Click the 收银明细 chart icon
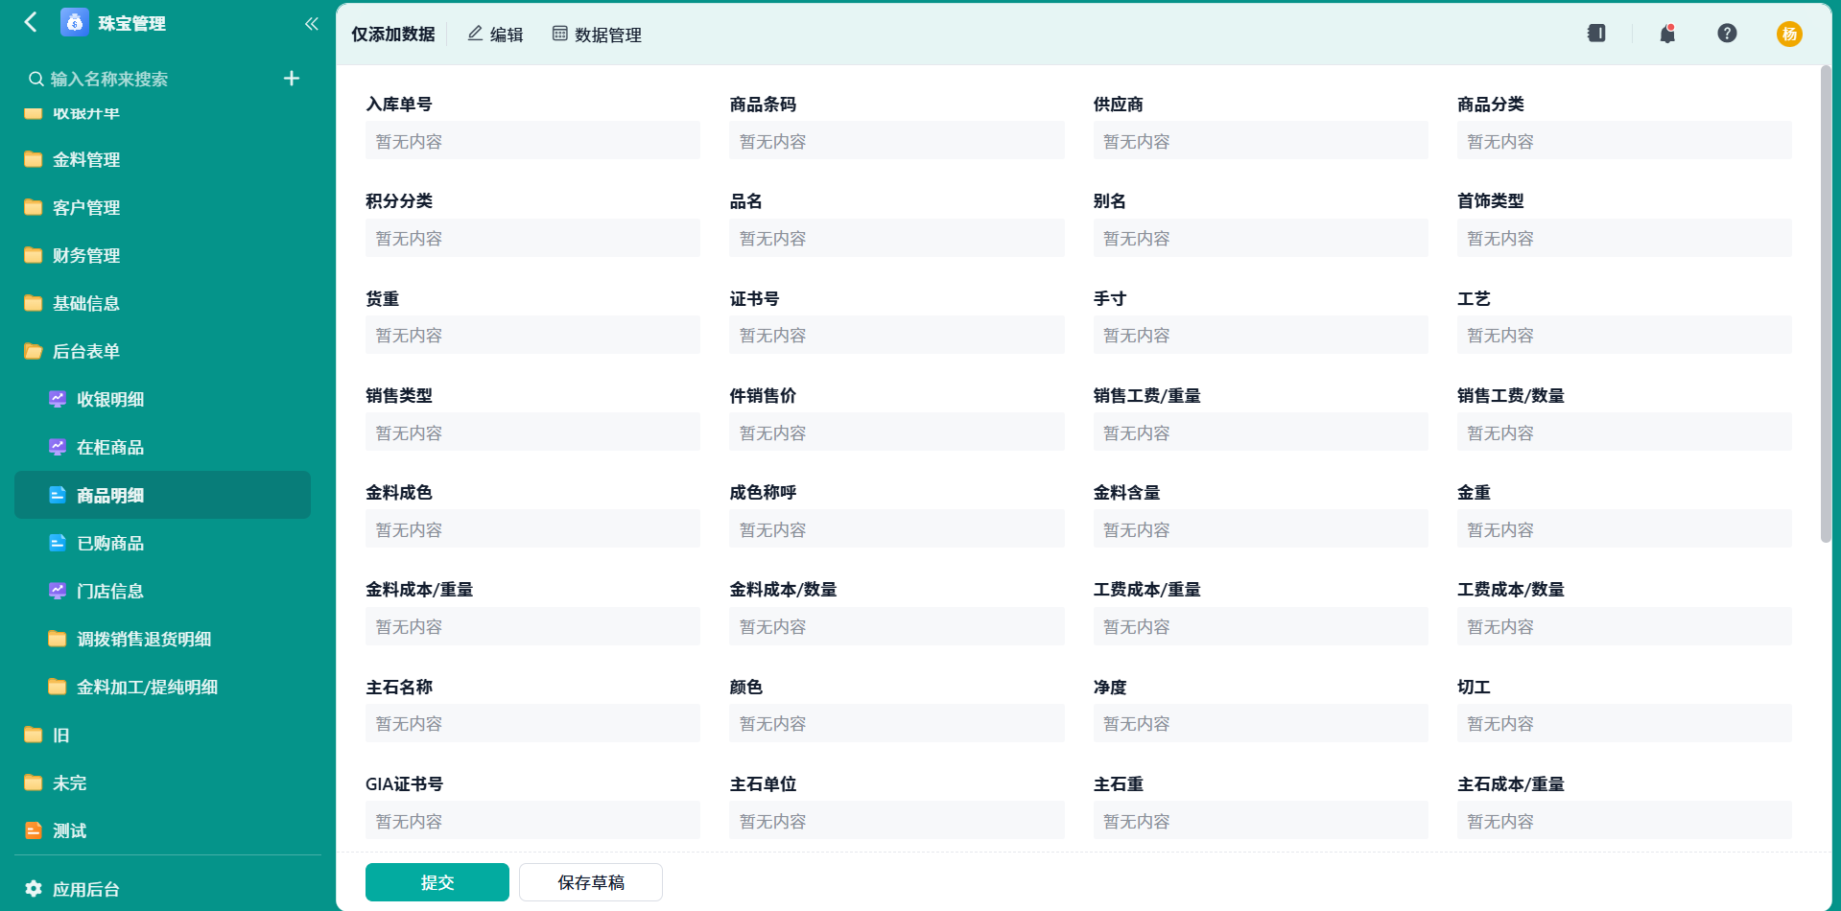The width and height of the screenshot is (1841, 911). (58, 399)
